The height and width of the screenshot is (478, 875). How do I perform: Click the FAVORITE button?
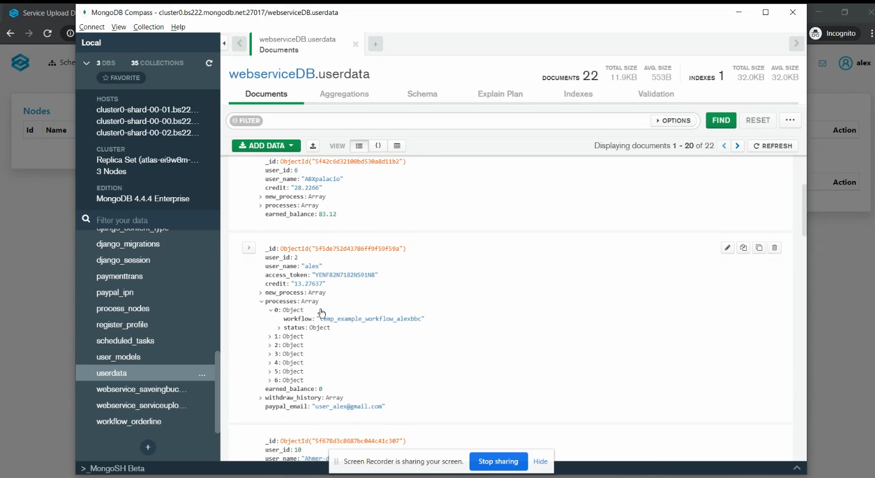121,78
